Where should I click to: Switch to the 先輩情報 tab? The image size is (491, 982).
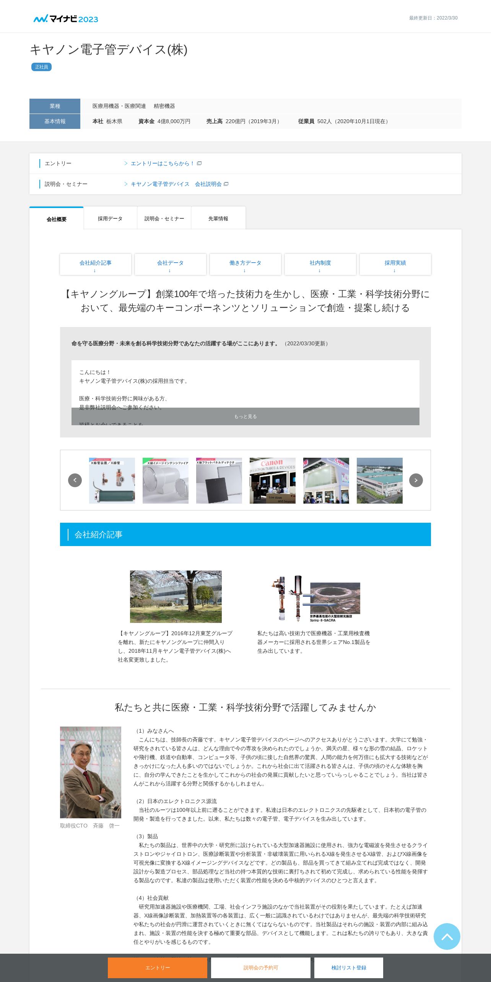218,218
